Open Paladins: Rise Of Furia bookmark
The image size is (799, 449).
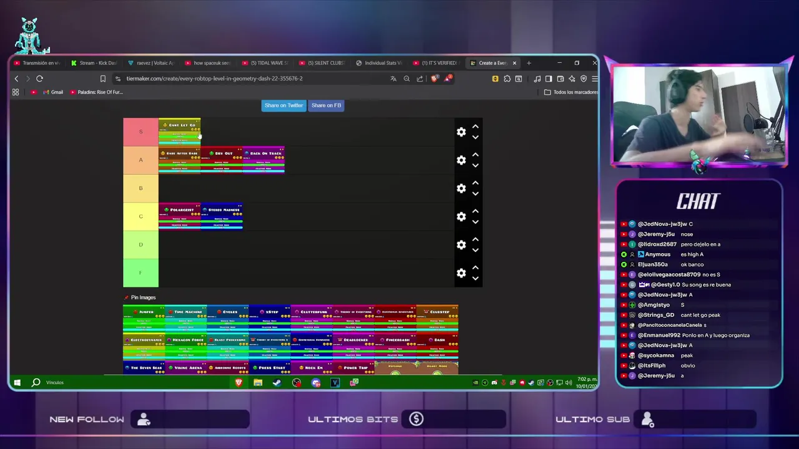tap(96, 92)
